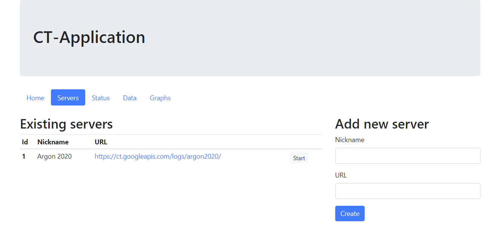
Task: Focus the Nickname input field
Action: 408,156
